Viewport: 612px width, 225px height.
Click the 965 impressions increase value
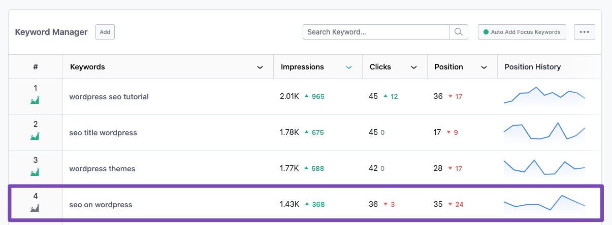[318, 97]
